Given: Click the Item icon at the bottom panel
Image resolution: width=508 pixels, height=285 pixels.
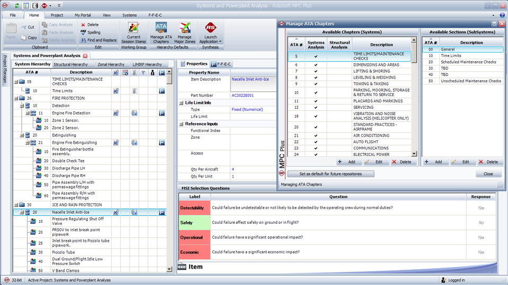Looking at the screenshot, I should click(182, 267).
